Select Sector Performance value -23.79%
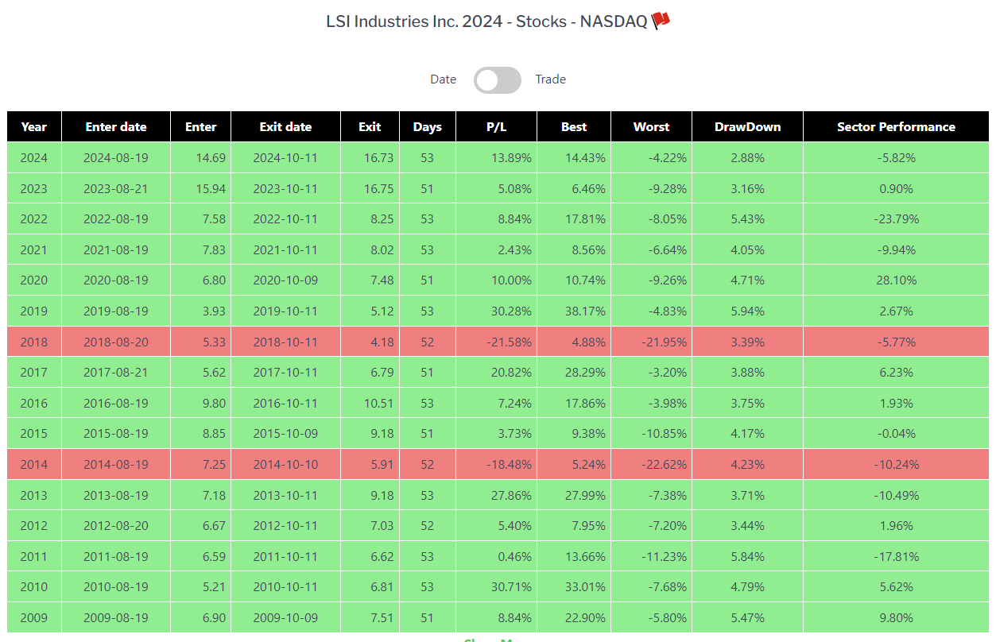 (x=897, y=219)
